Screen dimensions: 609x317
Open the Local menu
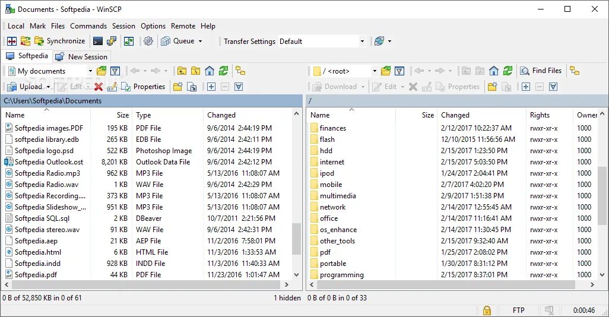pos(16,26)
